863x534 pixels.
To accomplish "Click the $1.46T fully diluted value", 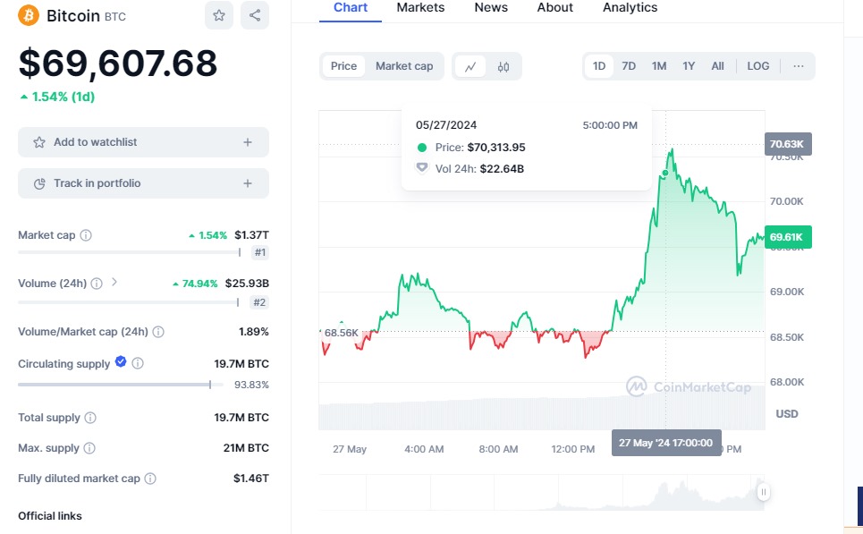I will pyautogui.click(x=251, y=479).
